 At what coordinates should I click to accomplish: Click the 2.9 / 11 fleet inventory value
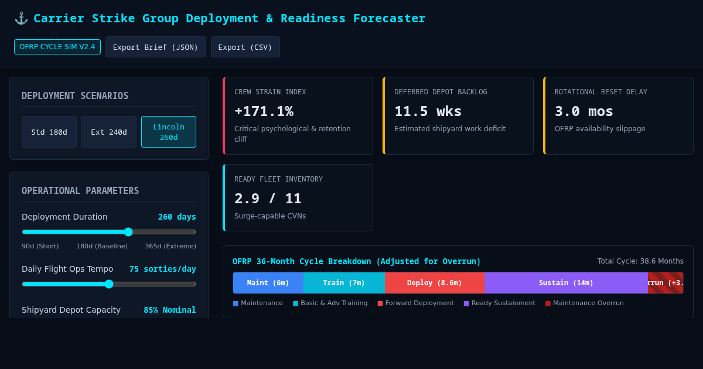268,199
